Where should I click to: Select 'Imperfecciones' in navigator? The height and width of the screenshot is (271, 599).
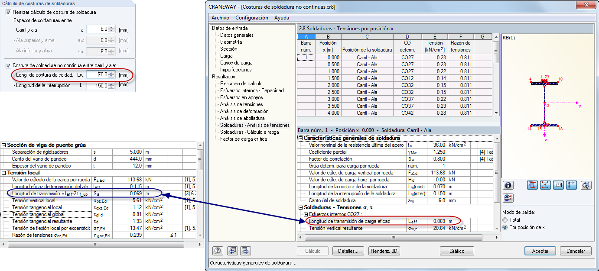[x=236, y=70]
